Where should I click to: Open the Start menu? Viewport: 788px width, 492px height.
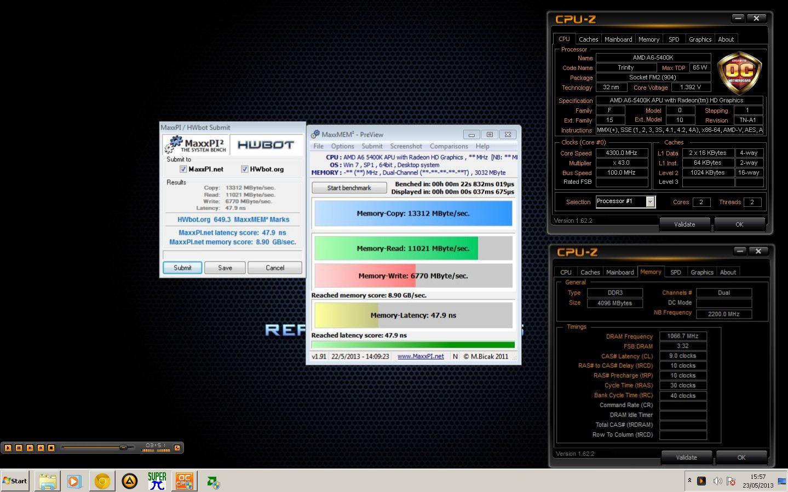point(15,481)
